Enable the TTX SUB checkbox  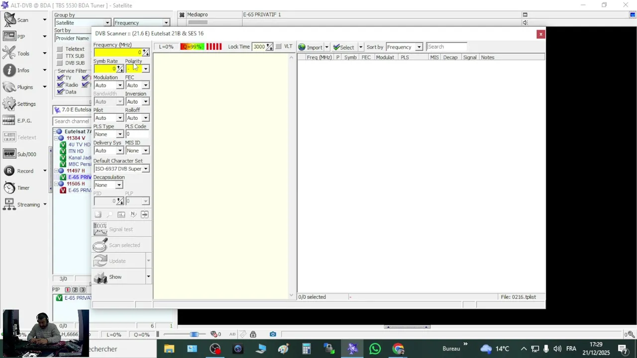[x=60, y=56]
